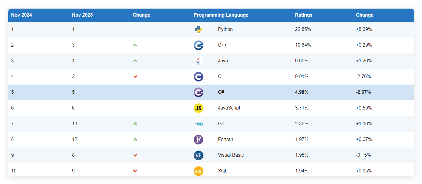Click the double up arrow for Go

(x=135, y=124)
